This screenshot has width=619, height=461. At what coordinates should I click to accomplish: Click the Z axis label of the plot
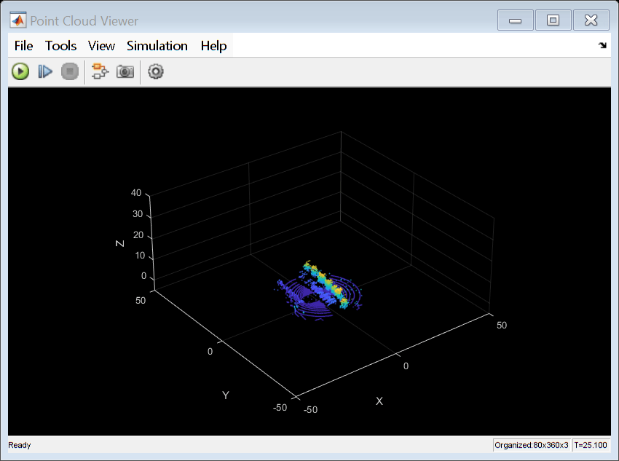(x=121, y=243)
